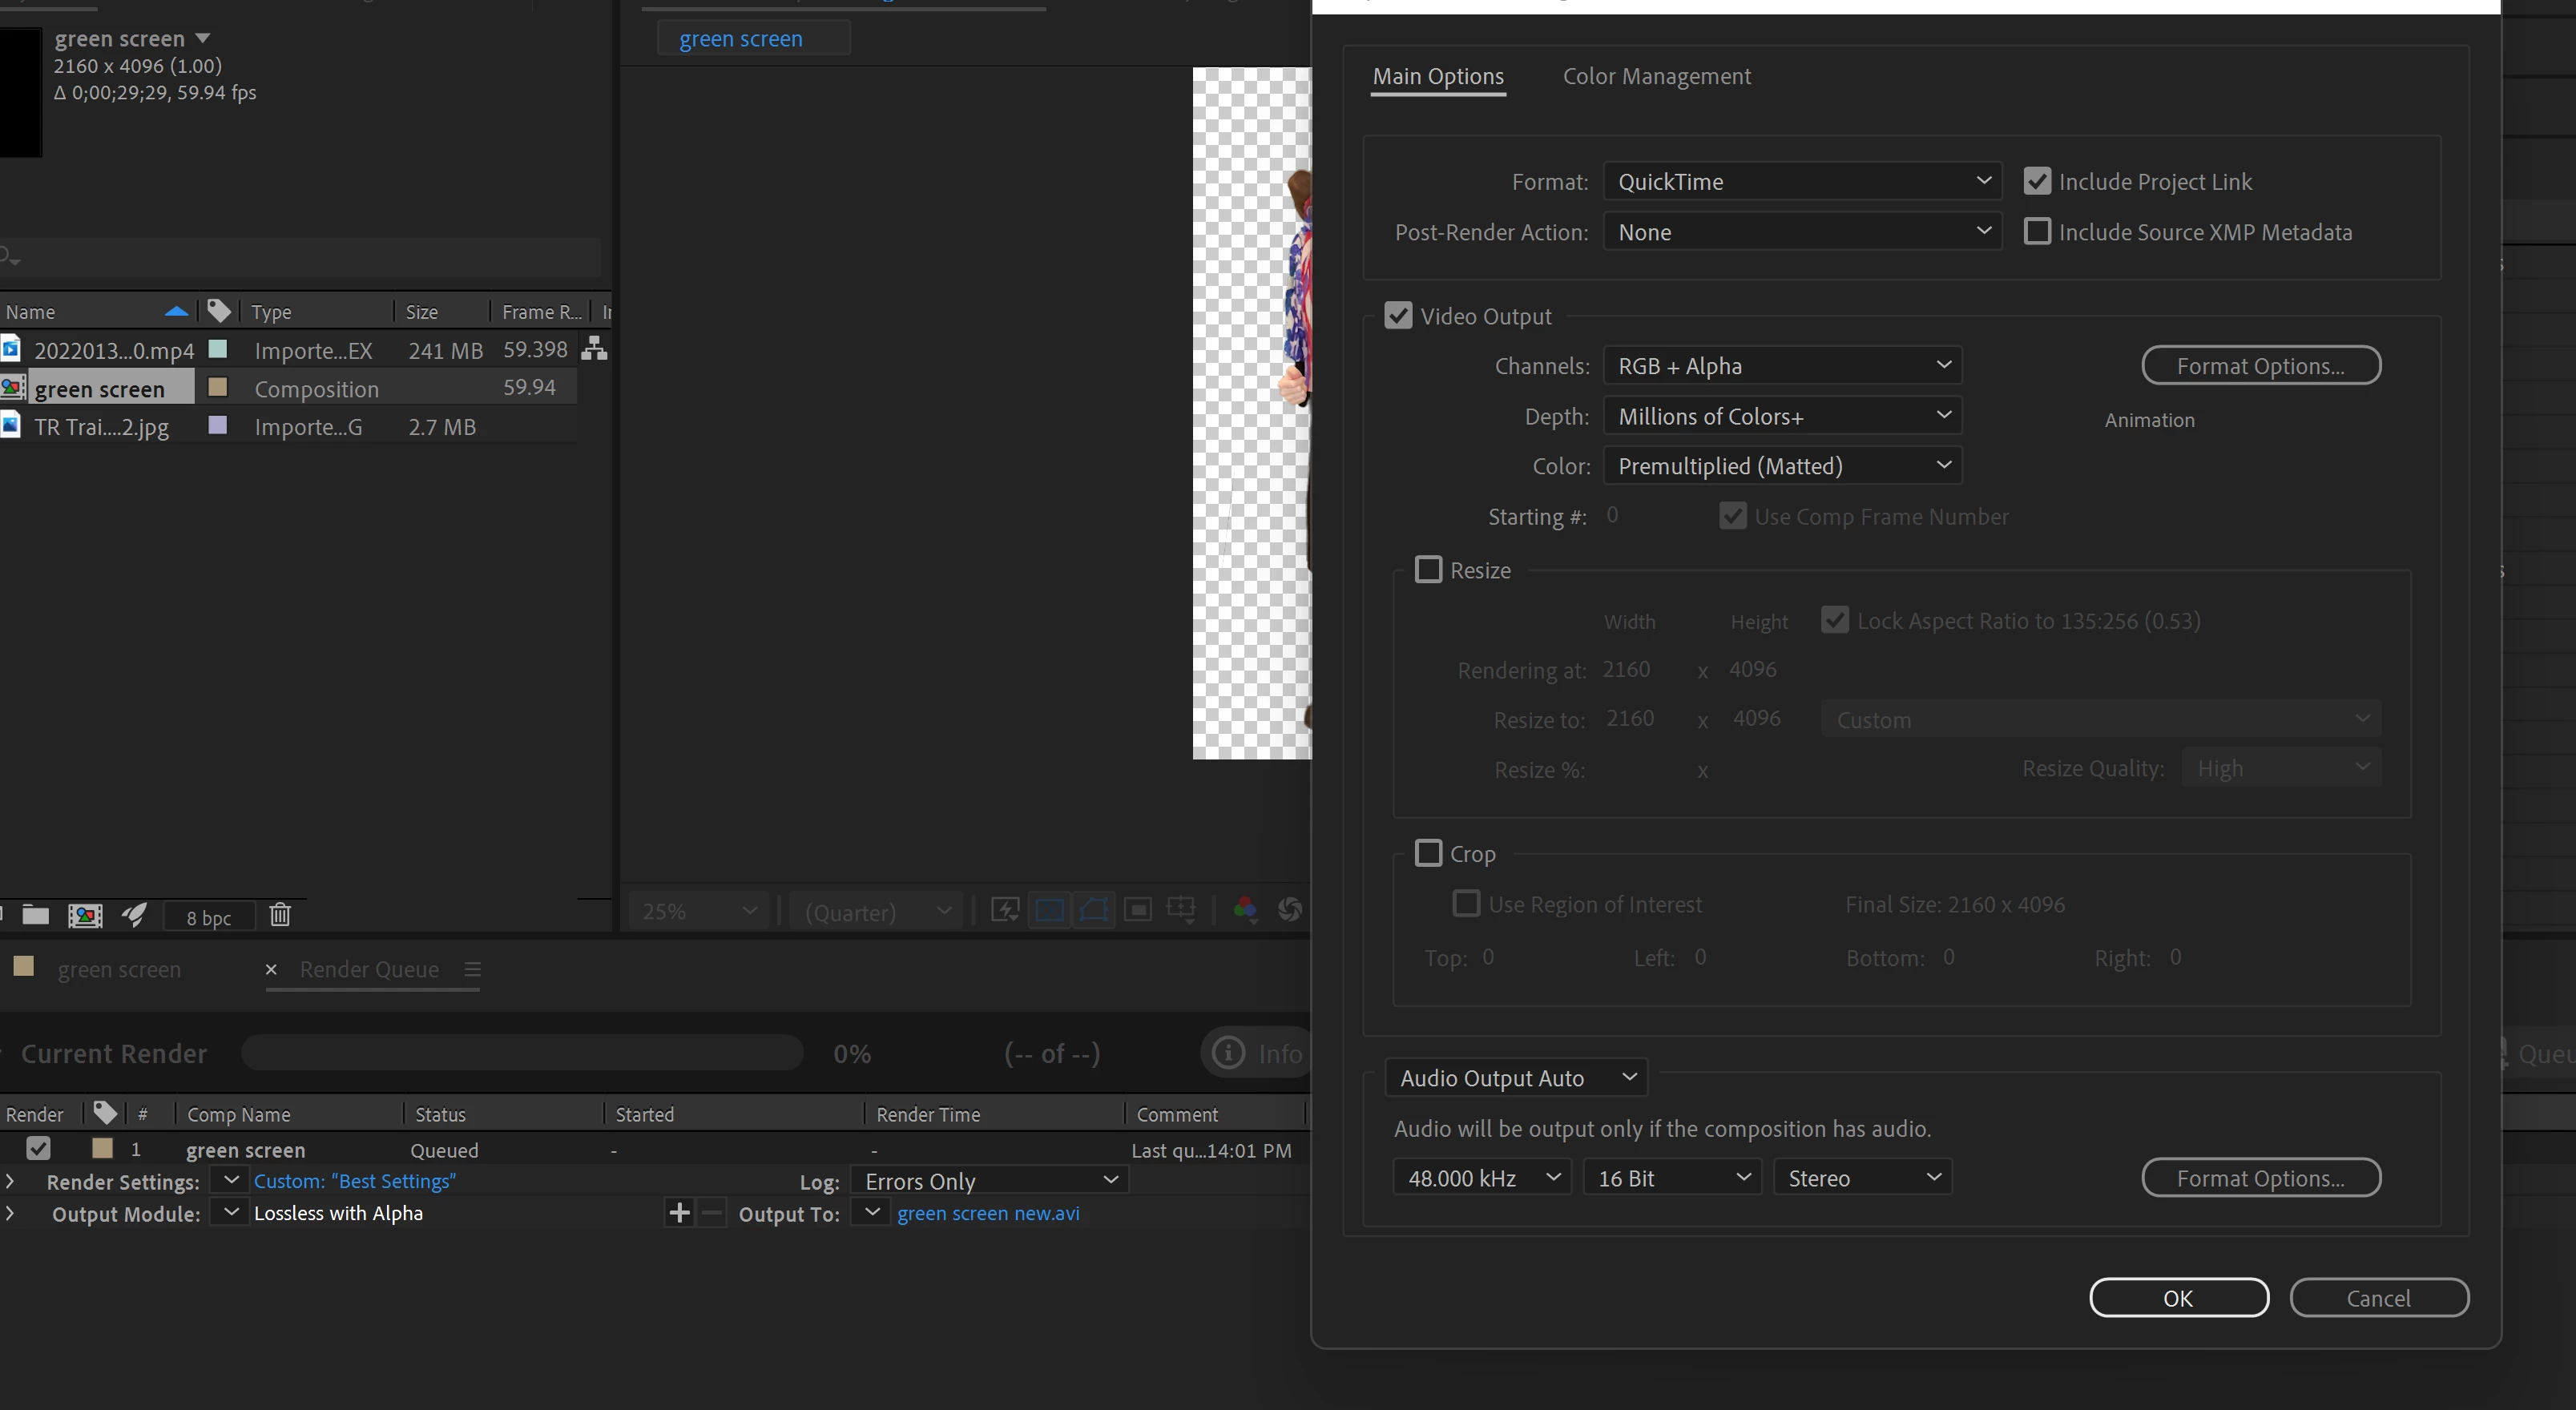Viewport: 2576px width, 1410px height.
Task: Delete selected item with trash icon
Action: click(x=280, y=914)
